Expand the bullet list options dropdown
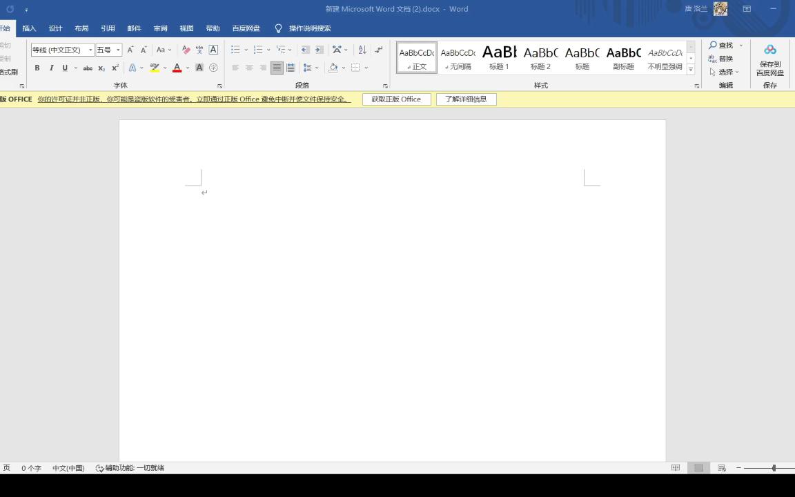The width and height of the screenshot is (795, 497). pos(246,50)
